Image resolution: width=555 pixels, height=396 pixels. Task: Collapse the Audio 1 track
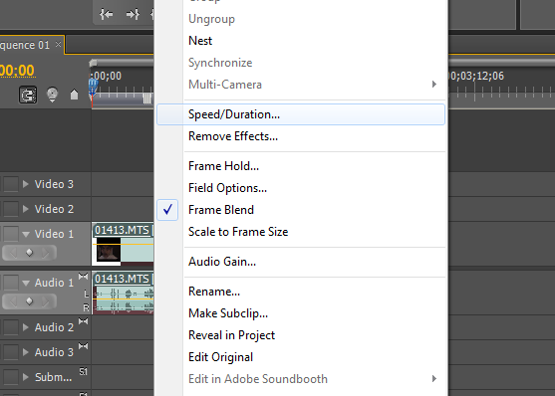tap(26, 283)
